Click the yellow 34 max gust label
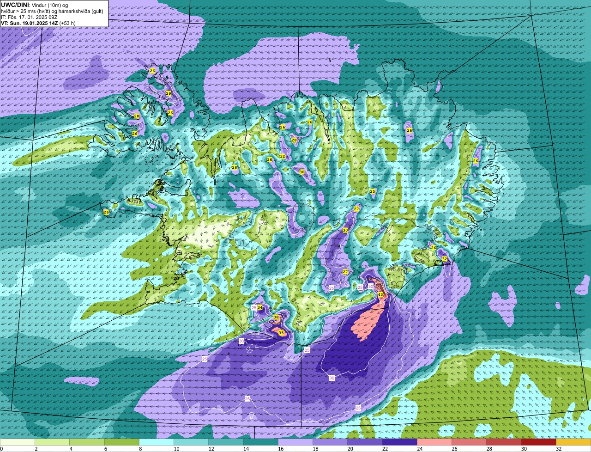 [x=260, y=307]
